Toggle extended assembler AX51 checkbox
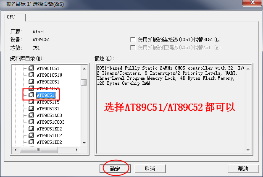This screenshot has width=263, height=177. 133,47
